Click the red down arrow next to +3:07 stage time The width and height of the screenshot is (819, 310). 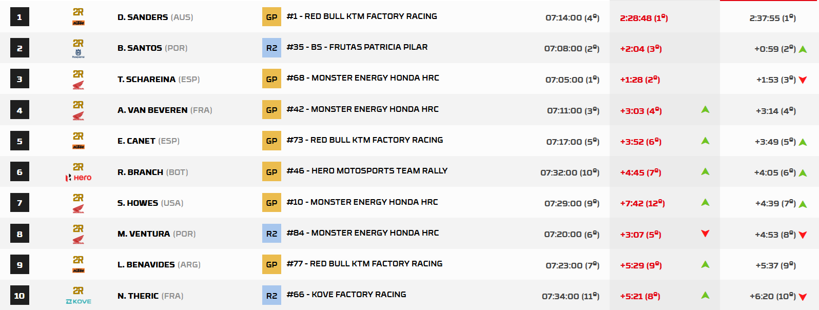(x=705, y=234)
